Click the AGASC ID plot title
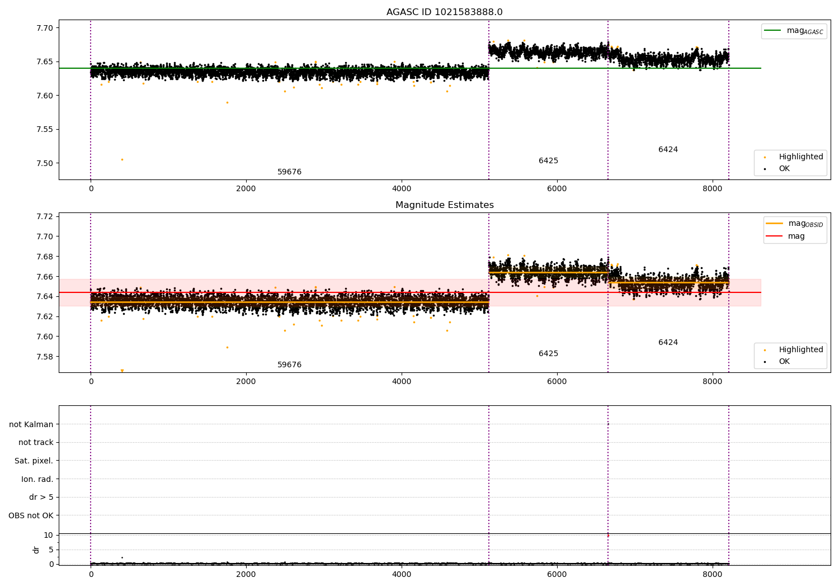839x587 pixels. tap(444, 12)
